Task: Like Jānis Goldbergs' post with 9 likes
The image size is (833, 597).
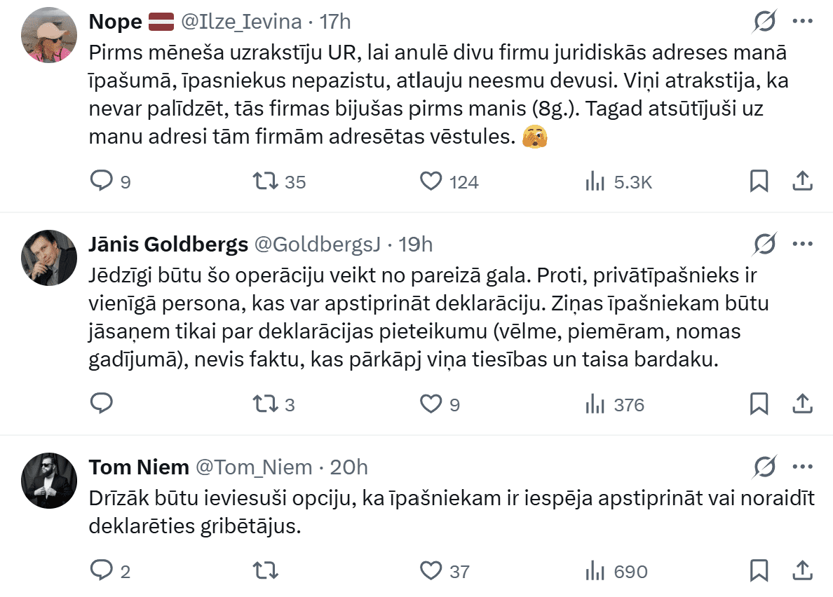Action: click(431, 404)
